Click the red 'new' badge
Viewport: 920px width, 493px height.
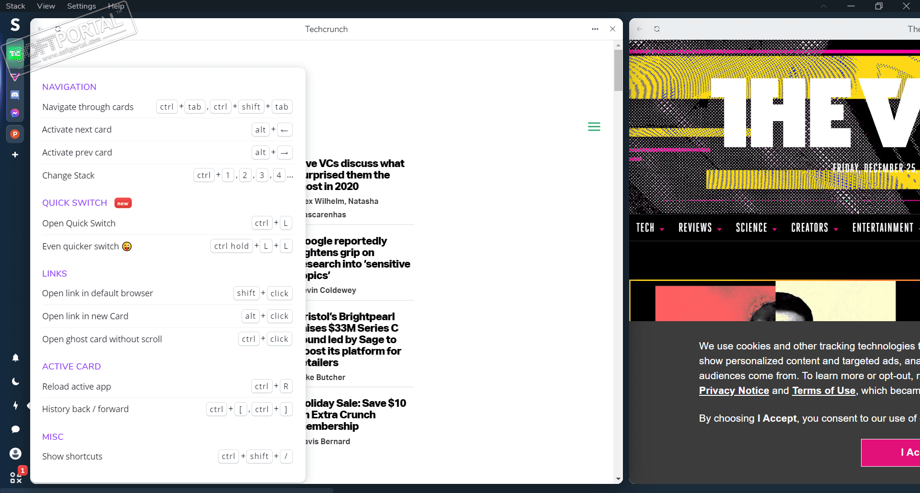123,203
